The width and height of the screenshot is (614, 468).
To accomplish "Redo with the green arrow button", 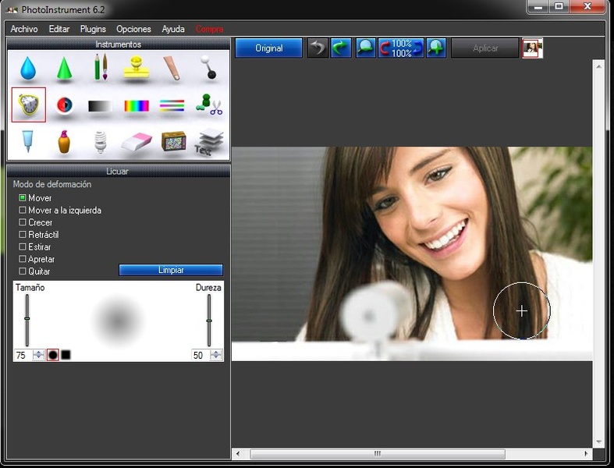I will click(x=341, y=48).
